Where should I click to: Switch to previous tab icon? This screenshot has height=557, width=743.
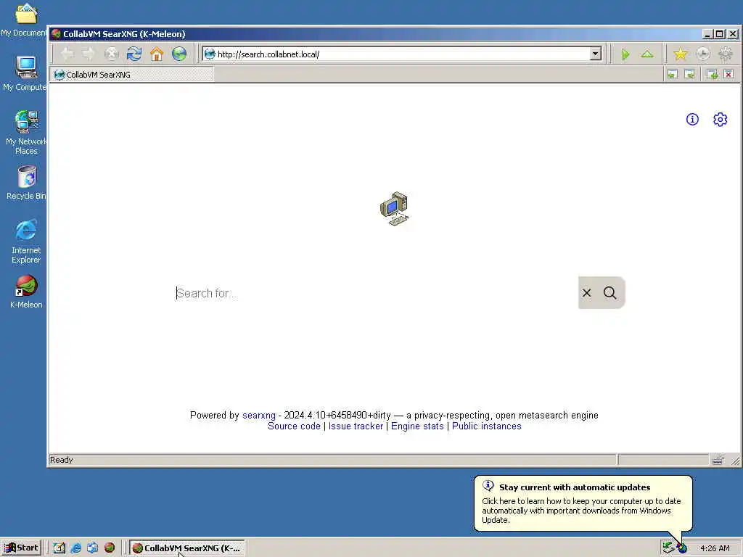point(673,75)
